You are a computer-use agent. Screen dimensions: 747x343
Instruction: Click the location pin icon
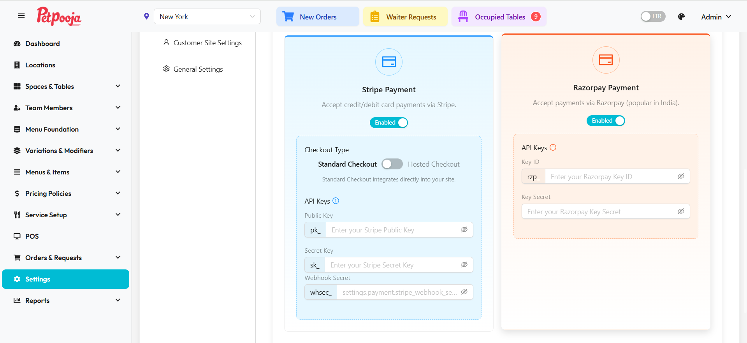point(146,16)
